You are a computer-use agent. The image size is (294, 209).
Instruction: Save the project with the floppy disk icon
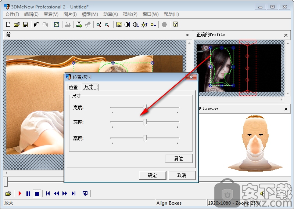pos(25,25)
